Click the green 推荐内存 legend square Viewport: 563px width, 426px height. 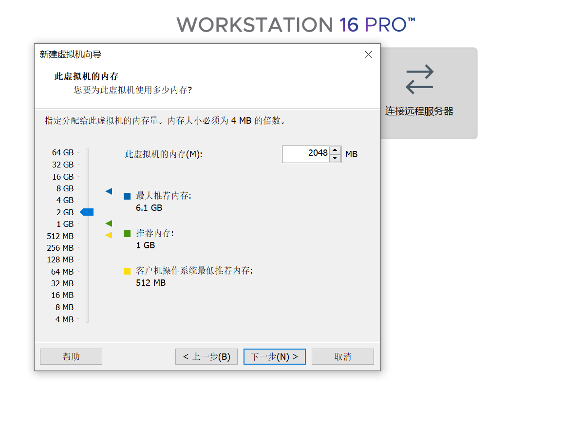coord(127,234)
